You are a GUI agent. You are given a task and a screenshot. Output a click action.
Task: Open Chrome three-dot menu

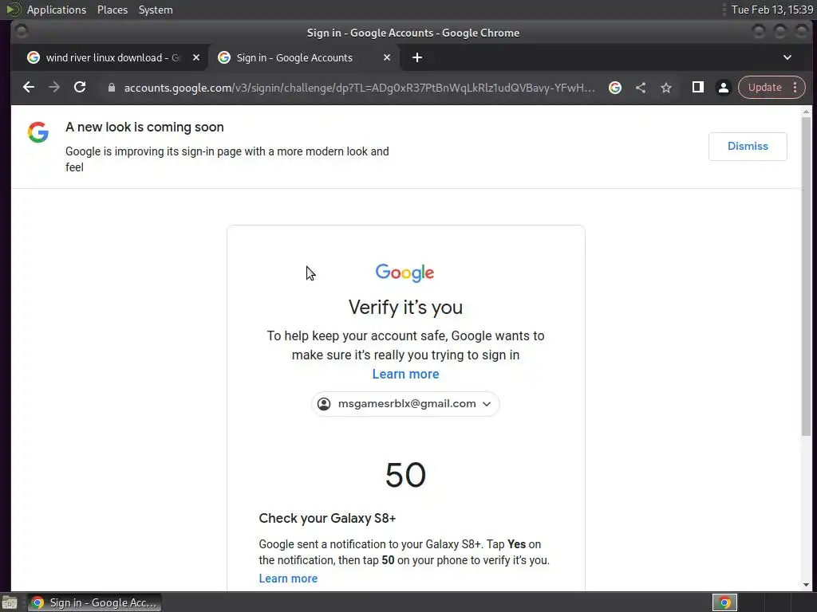(x=795, y=88)
